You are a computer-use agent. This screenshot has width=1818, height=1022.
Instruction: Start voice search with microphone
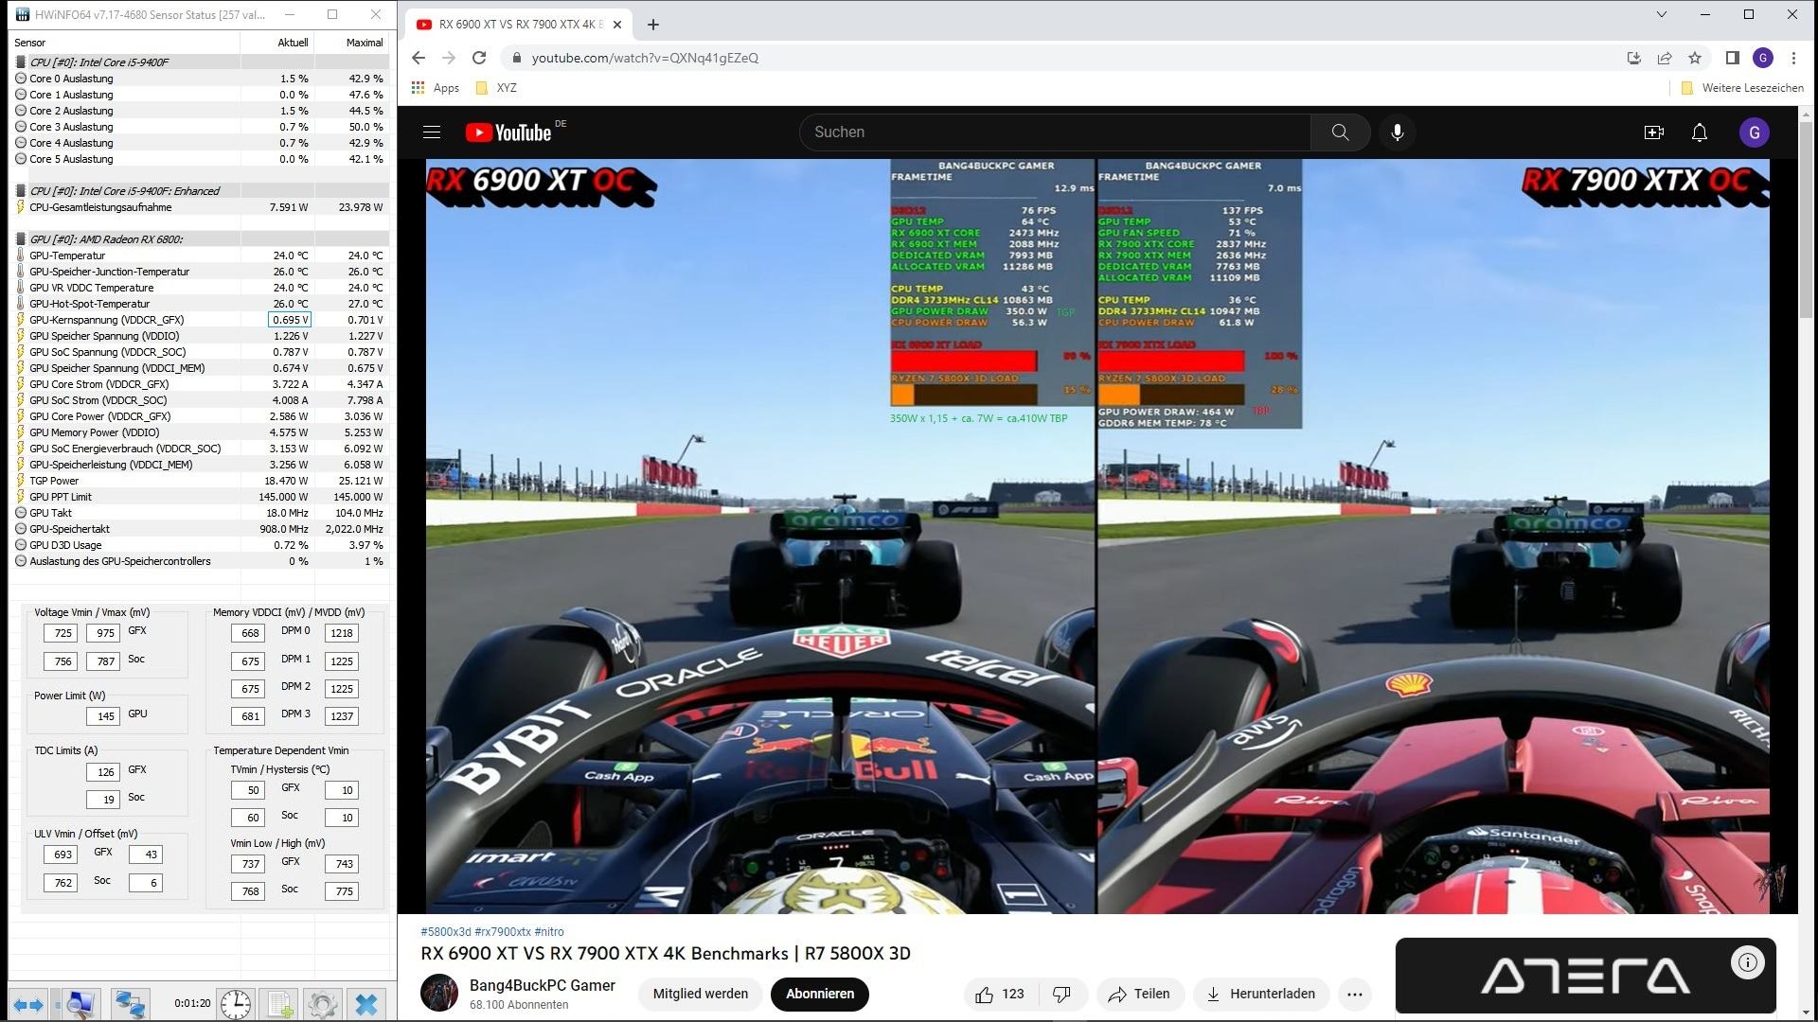click(1397, 132)
